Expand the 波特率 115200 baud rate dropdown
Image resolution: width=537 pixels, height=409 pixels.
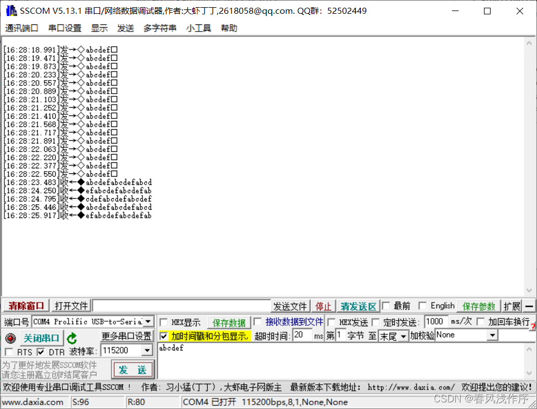[x=147, y=351]
